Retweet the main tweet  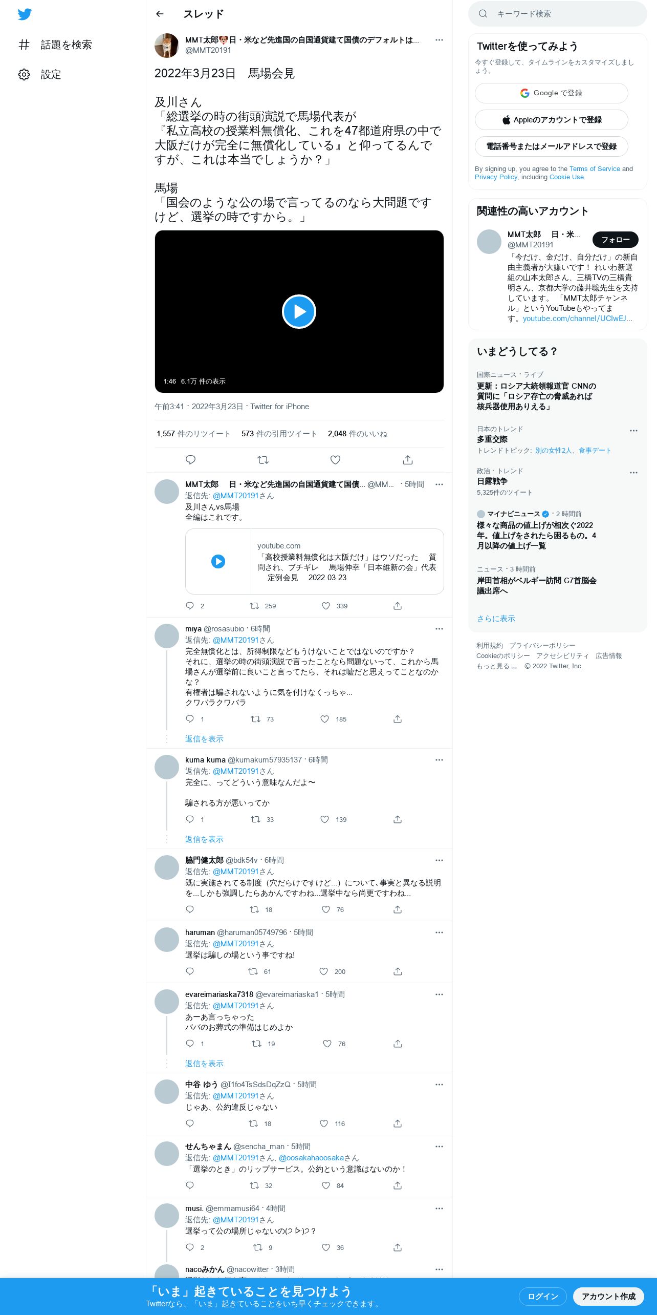pos(263,460)
